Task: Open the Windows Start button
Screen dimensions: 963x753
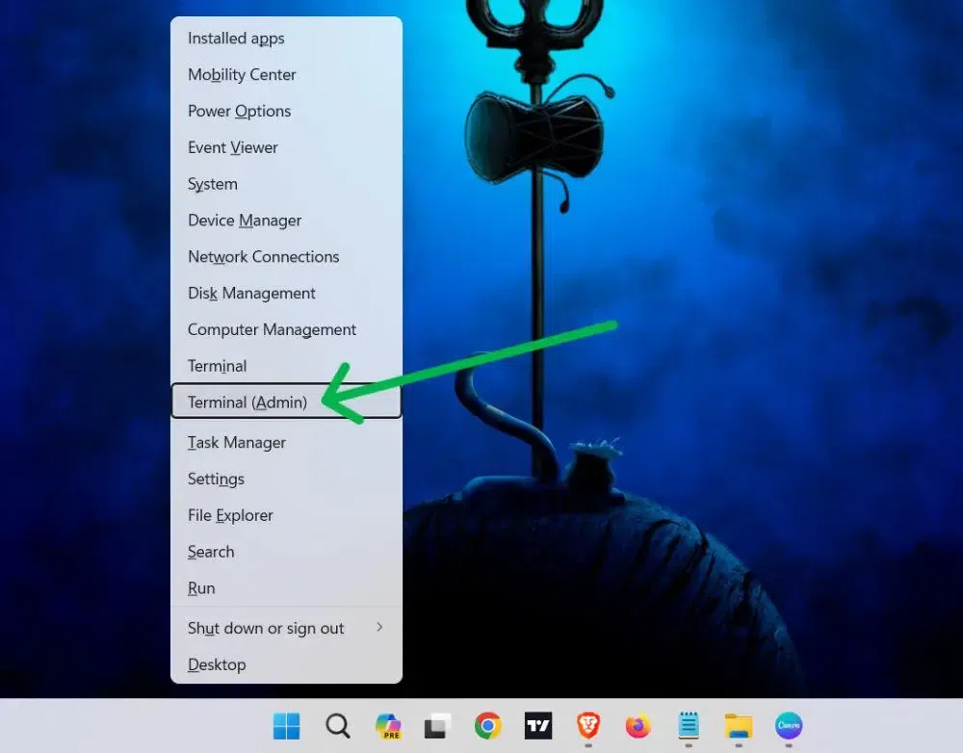Action: [286, 726]
